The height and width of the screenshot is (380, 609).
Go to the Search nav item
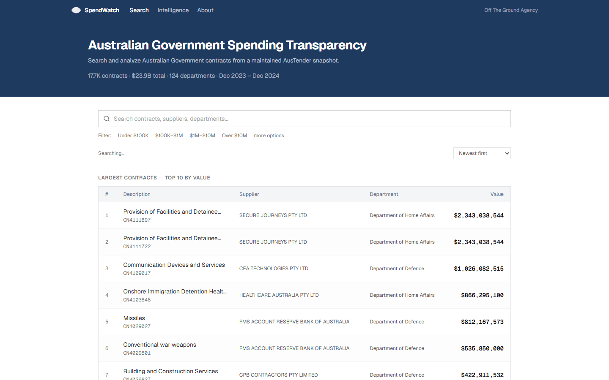pos(139,10)
